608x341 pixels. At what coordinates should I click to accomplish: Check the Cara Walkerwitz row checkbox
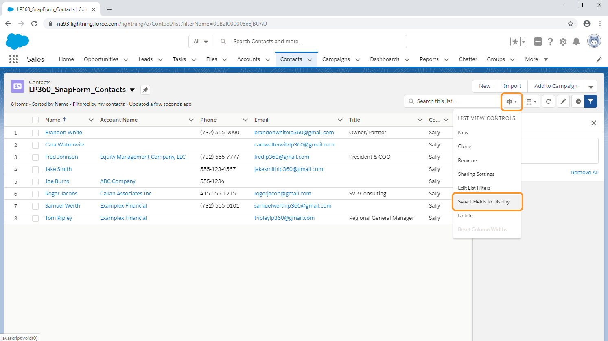click(x=35, y=145)
